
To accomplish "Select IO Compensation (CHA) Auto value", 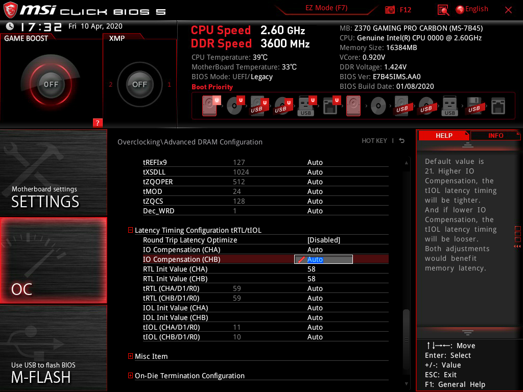I will click(x=315, y=250).
